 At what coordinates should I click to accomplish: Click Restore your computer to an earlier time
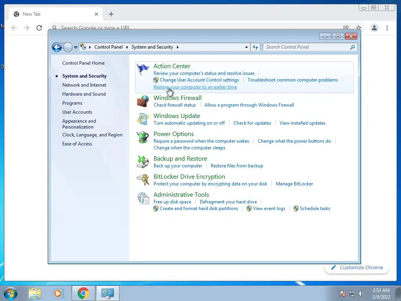pos(195,87)
